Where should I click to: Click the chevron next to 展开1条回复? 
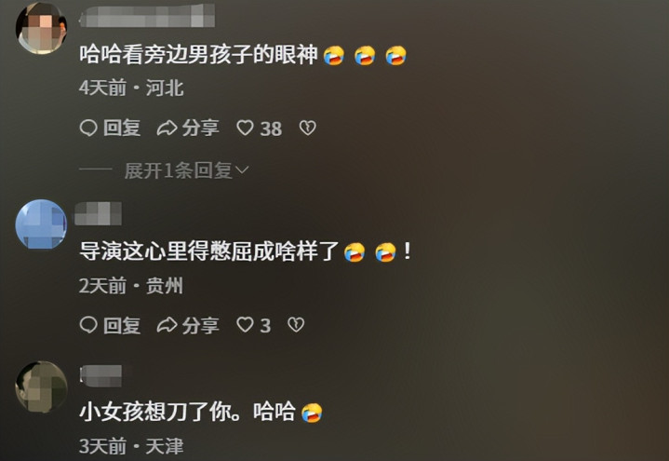(242, 170)
